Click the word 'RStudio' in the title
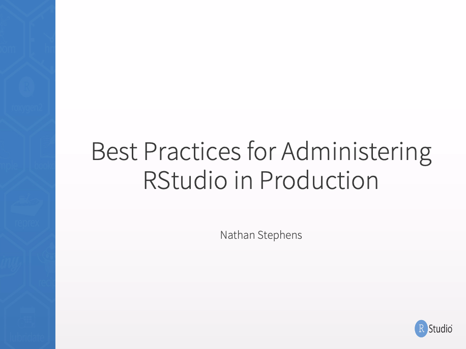Screen dimensions: 466x349 pos(184,181)
